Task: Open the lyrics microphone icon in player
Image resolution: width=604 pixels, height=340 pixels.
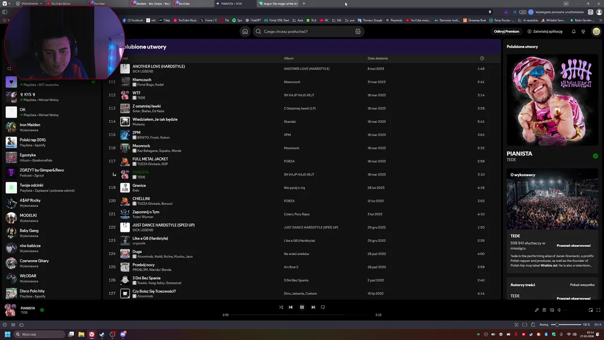Action: [537, 310]
